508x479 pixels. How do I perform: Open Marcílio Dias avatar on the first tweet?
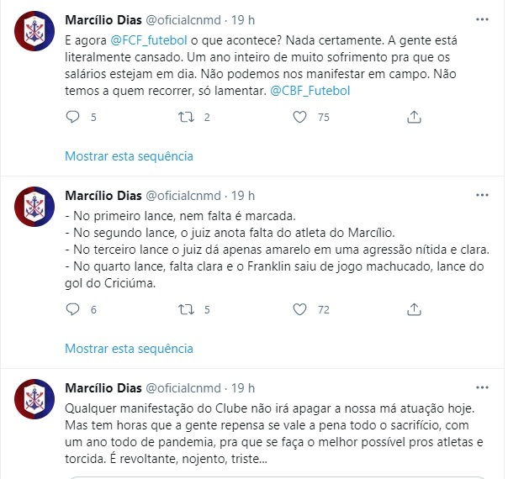pyautogui.click(x=34, y=31)
